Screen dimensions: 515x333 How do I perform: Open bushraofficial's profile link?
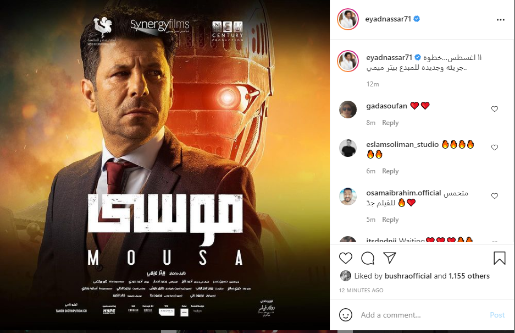(x=408, y=276)
